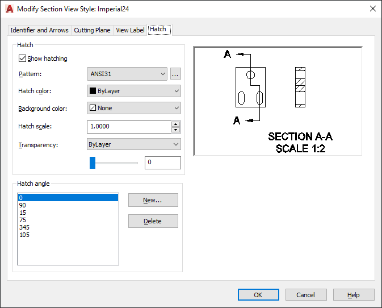The image size is (382, 308).
Task: Click the black ByLayer color swatch
Action: tap(93, 91)
